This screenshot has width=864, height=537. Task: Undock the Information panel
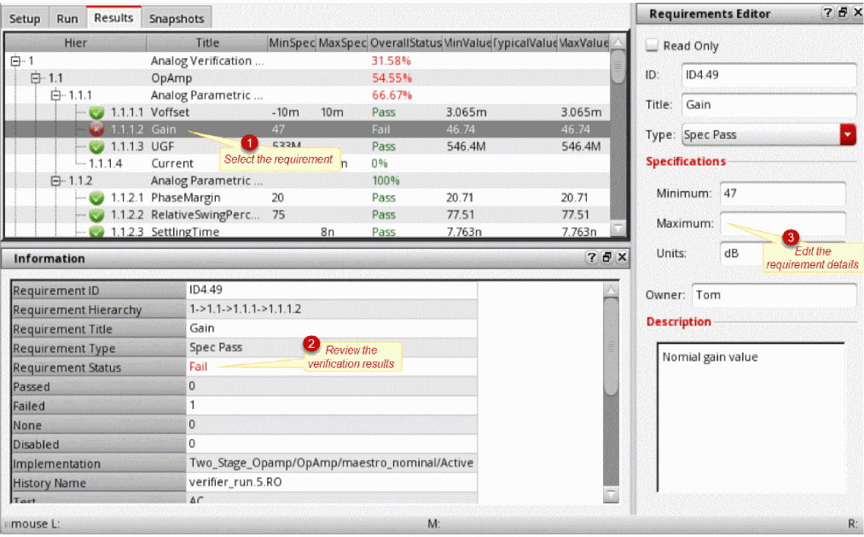click(x=606, y=257)
